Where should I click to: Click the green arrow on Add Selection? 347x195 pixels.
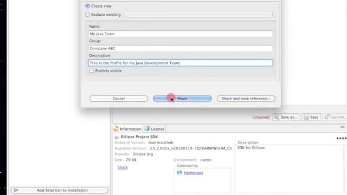(16, 190)
